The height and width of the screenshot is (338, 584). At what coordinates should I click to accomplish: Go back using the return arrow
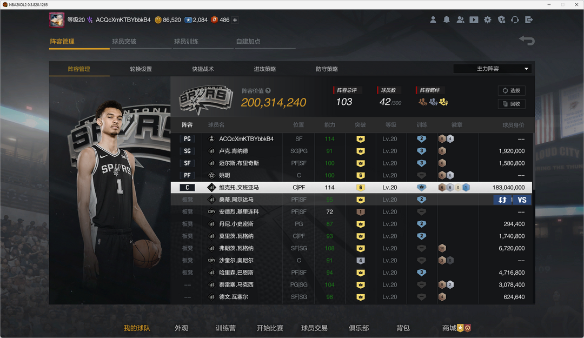[527, 40]
